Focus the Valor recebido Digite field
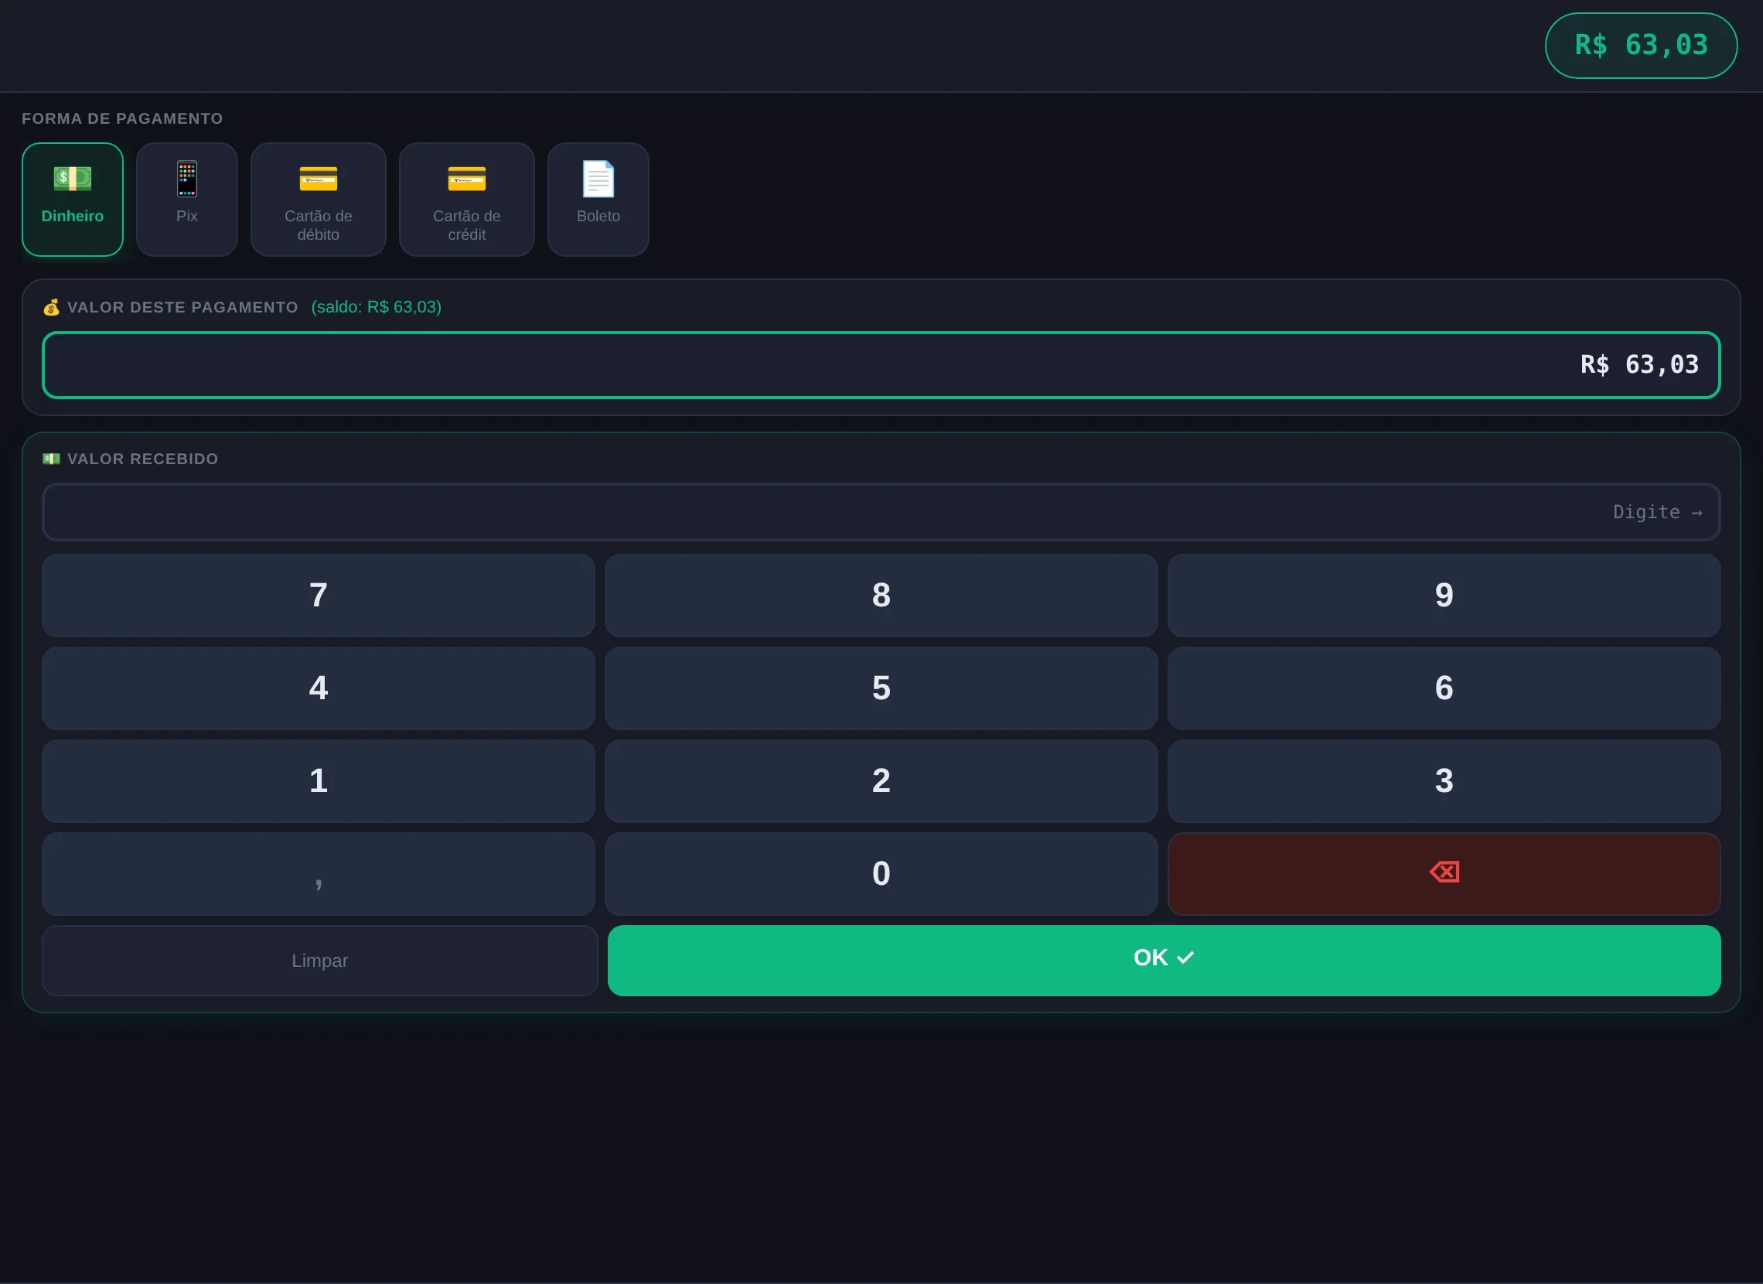 point(881,512)
